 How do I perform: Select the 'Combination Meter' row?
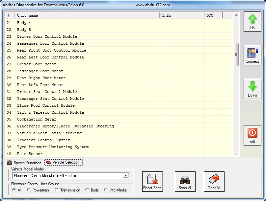click(120, 119)
